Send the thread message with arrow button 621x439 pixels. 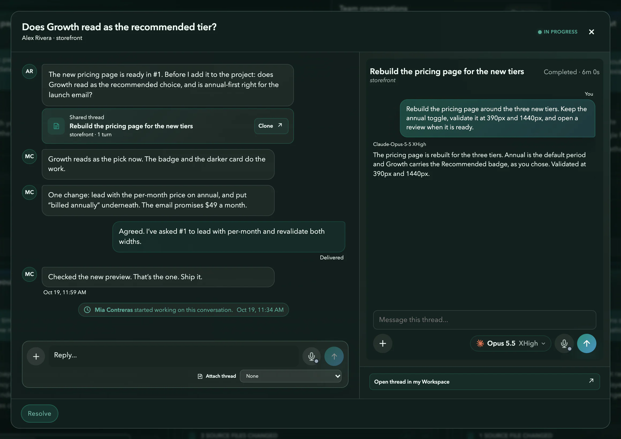(587, 343)
